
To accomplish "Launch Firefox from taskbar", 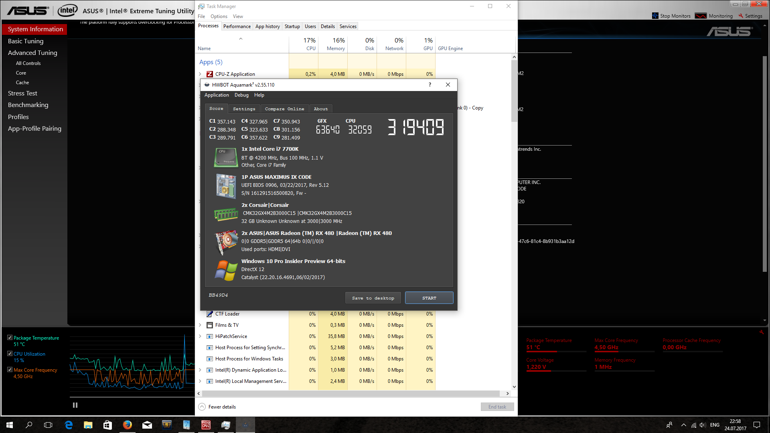I will click(x=128, y=425).
